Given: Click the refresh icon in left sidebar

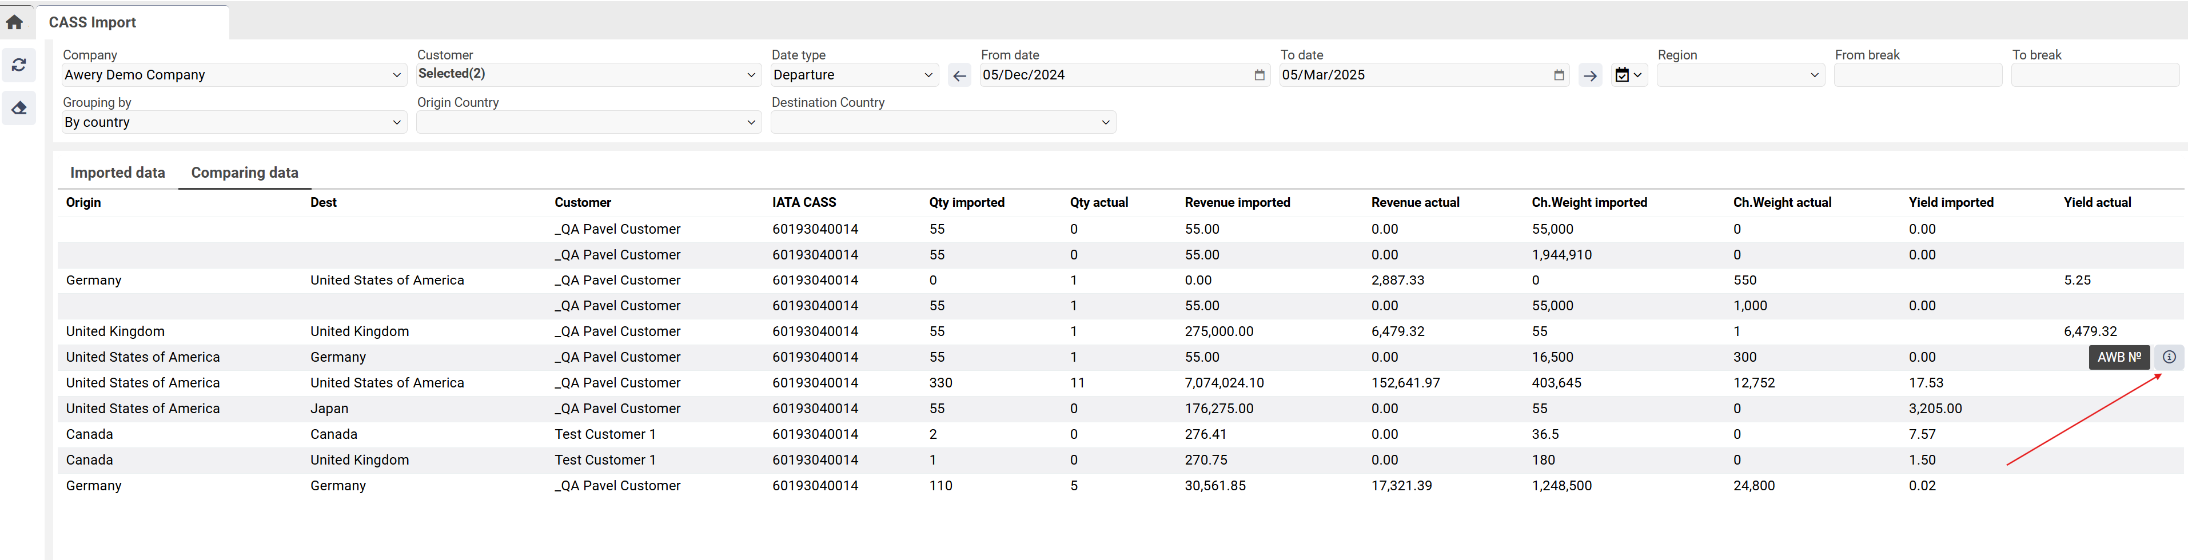Looking at the screenshot, I should tap(19, 65).
